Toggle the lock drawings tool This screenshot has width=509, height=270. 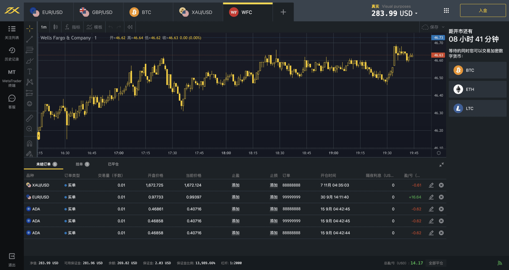[x=30, y=153]
